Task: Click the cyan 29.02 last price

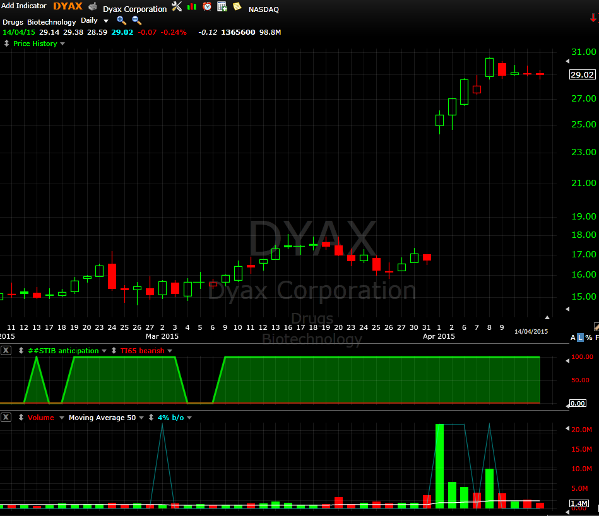Action: (x=122, y=32)
